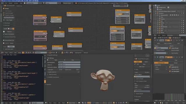Open the 3D view editor type icon

point(46,103)
